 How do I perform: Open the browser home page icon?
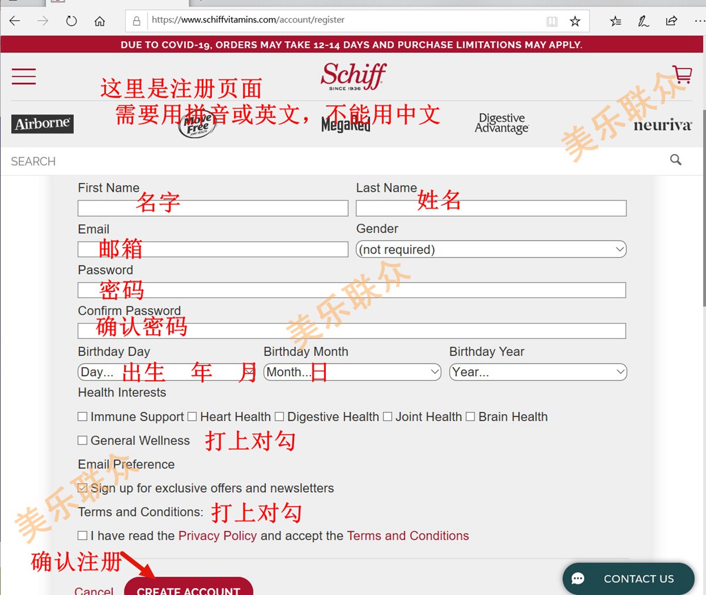pyautogui.click(x=99, y=21)
